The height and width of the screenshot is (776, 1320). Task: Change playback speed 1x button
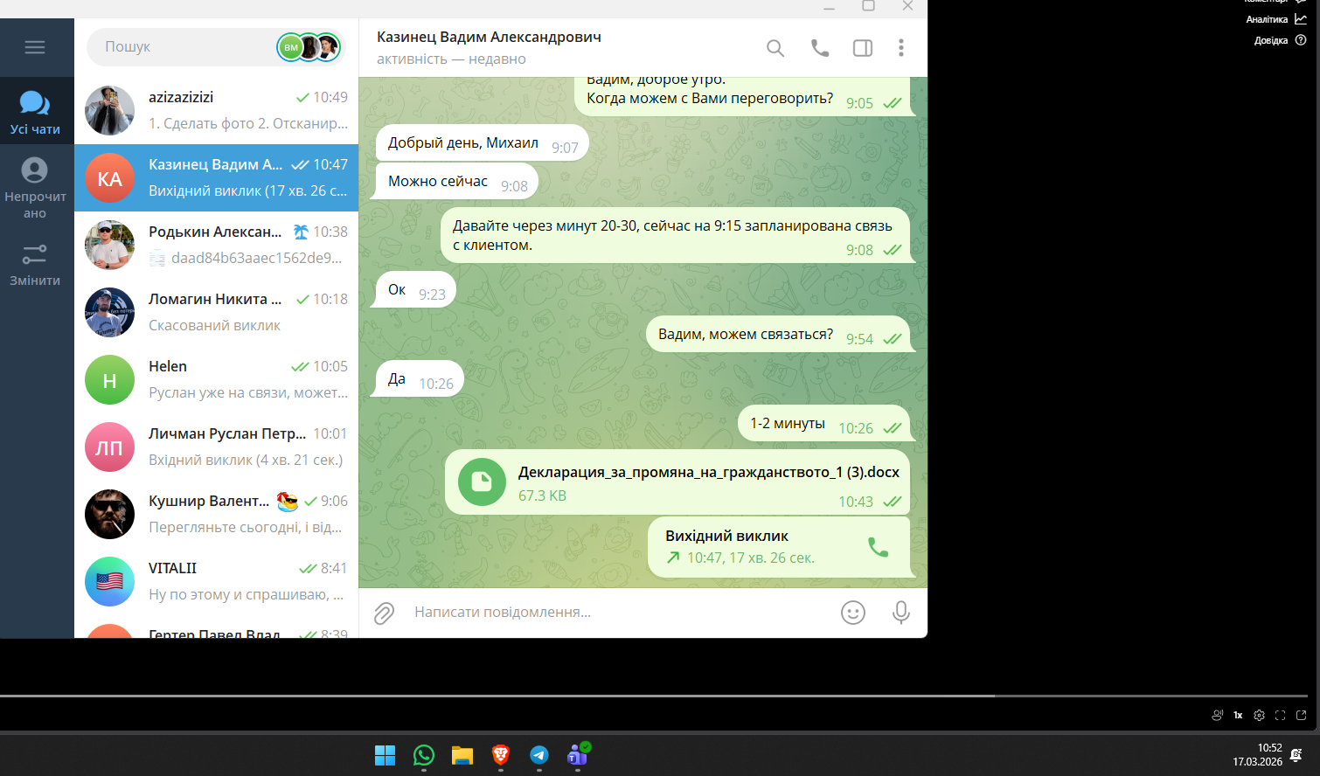pos(1238,715)
